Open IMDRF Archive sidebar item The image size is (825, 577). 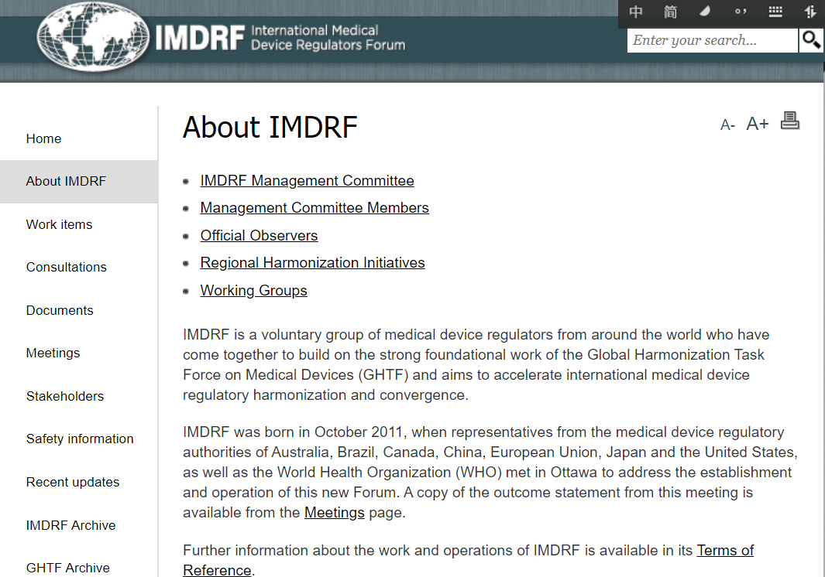(x=70, y=525)
